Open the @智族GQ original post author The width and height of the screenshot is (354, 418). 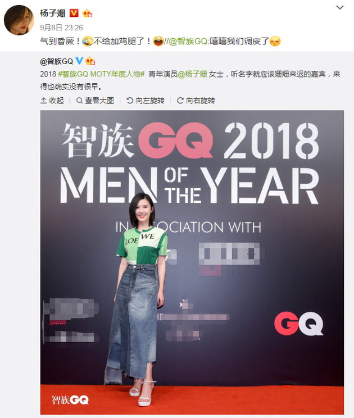tap(57, 61)
